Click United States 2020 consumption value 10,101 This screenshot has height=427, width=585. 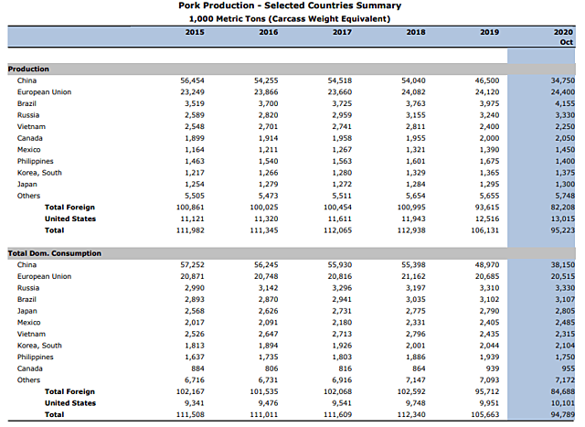pos(563,403)
